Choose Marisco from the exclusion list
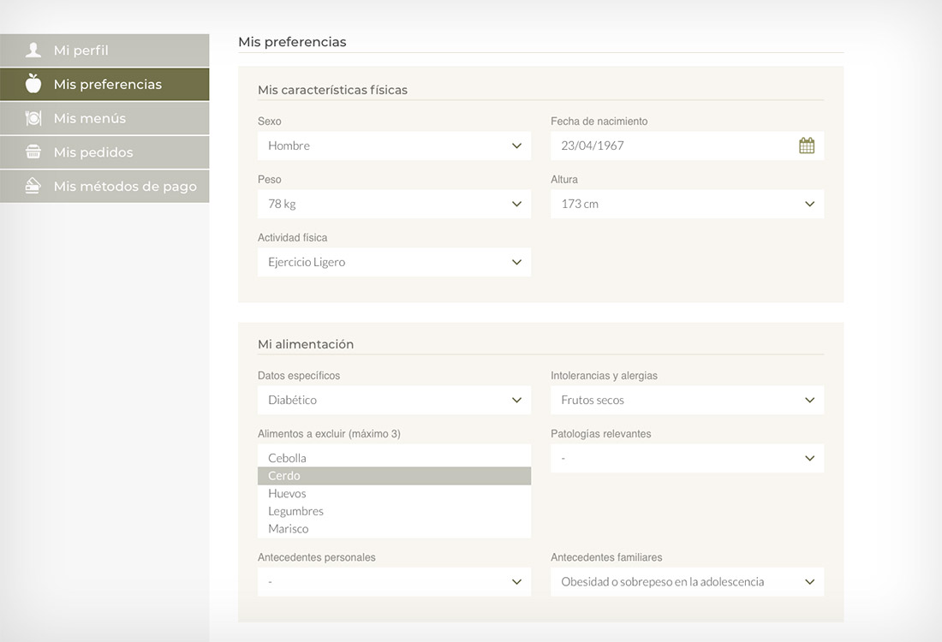Image resolution: width=942 pixels, height=642 pixels. 289,528
